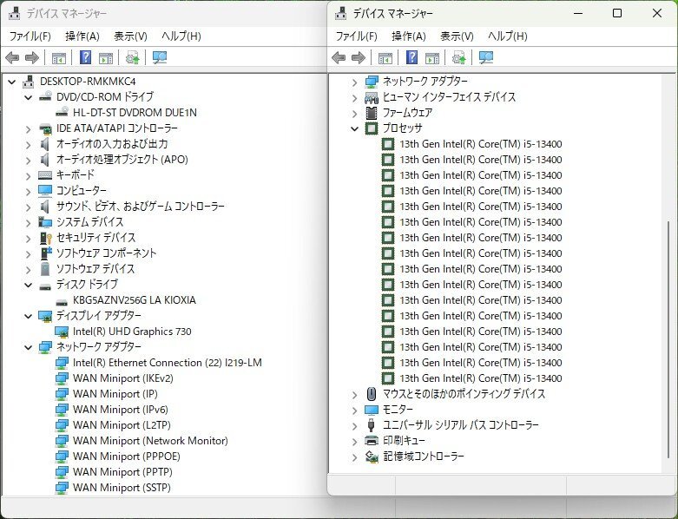Select HL-DT-ST DVDROM DUE1N device
The height and width of the screenshot is (519, 678).
tap(135, 113)
